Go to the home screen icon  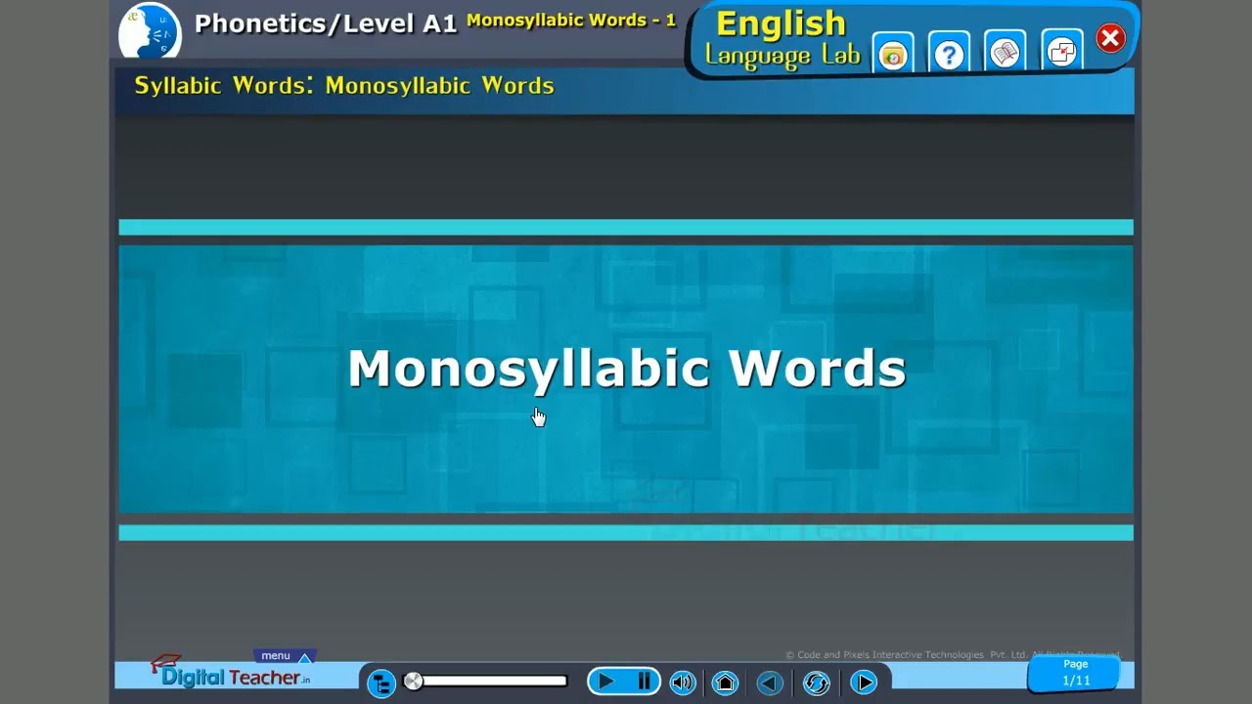point(725,682)
